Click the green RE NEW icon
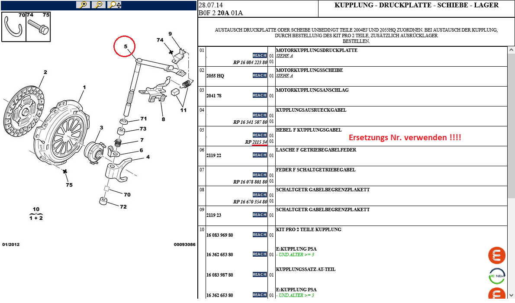Viewport: 515px width, 303px height. pyautogui.click(x=497, y=276)
